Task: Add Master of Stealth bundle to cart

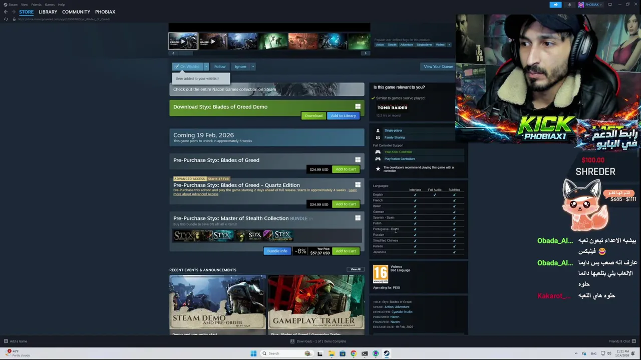Action: (x=346, y=251)
